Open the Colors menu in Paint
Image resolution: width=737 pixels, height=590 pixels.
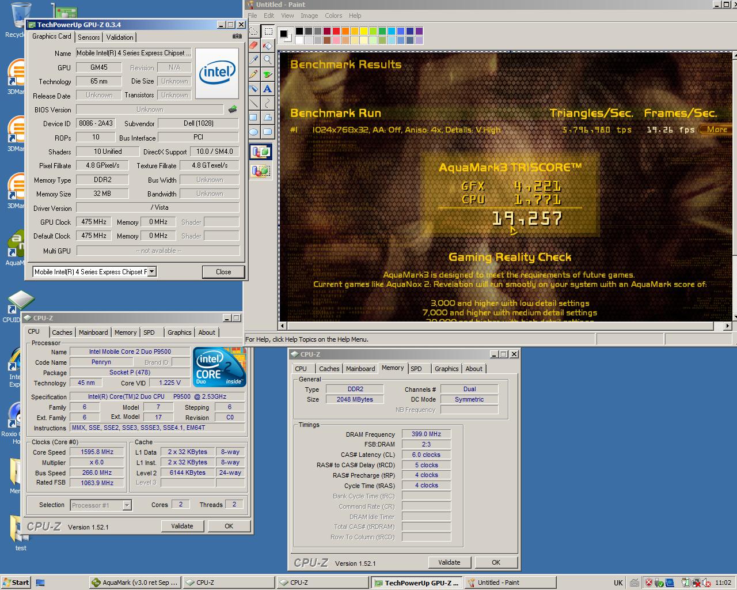point(333,16)
